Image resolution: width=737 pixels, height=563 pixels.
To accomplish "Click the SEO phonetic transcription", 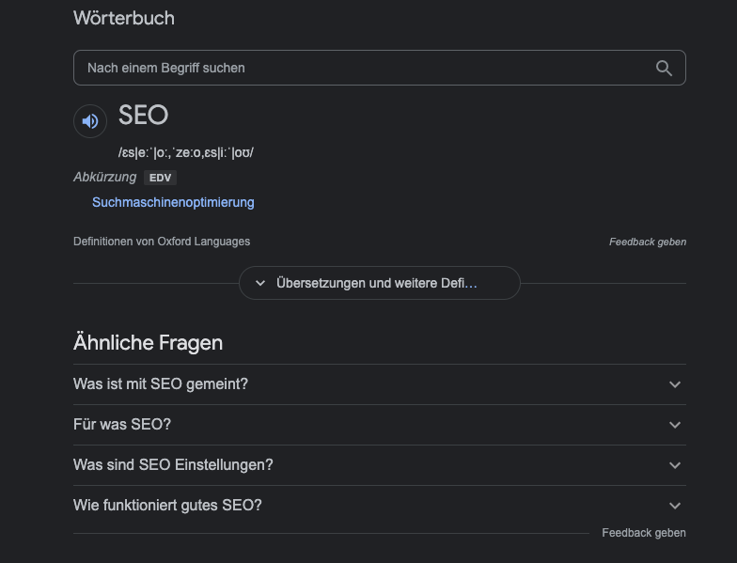I will click(x=186, y=152).
